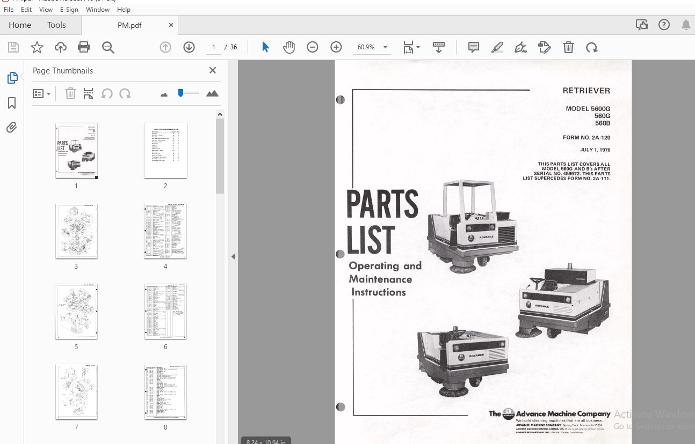Click the fit page width icon

coord(409,47)
